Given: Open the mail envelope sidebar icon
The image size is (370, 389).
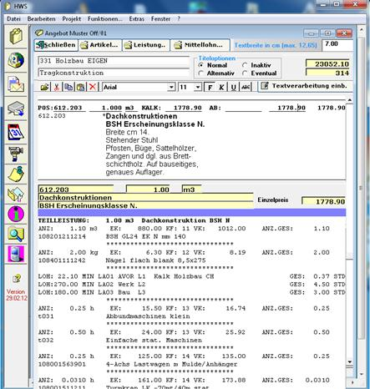Looking at the screenshot, I should (16, 84).
